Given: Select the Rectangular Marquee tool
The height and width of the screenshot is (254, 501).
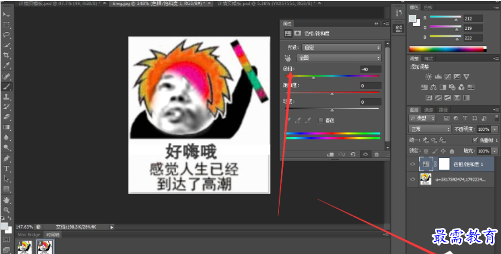Looking at the screenshot, I should point(6,25).
